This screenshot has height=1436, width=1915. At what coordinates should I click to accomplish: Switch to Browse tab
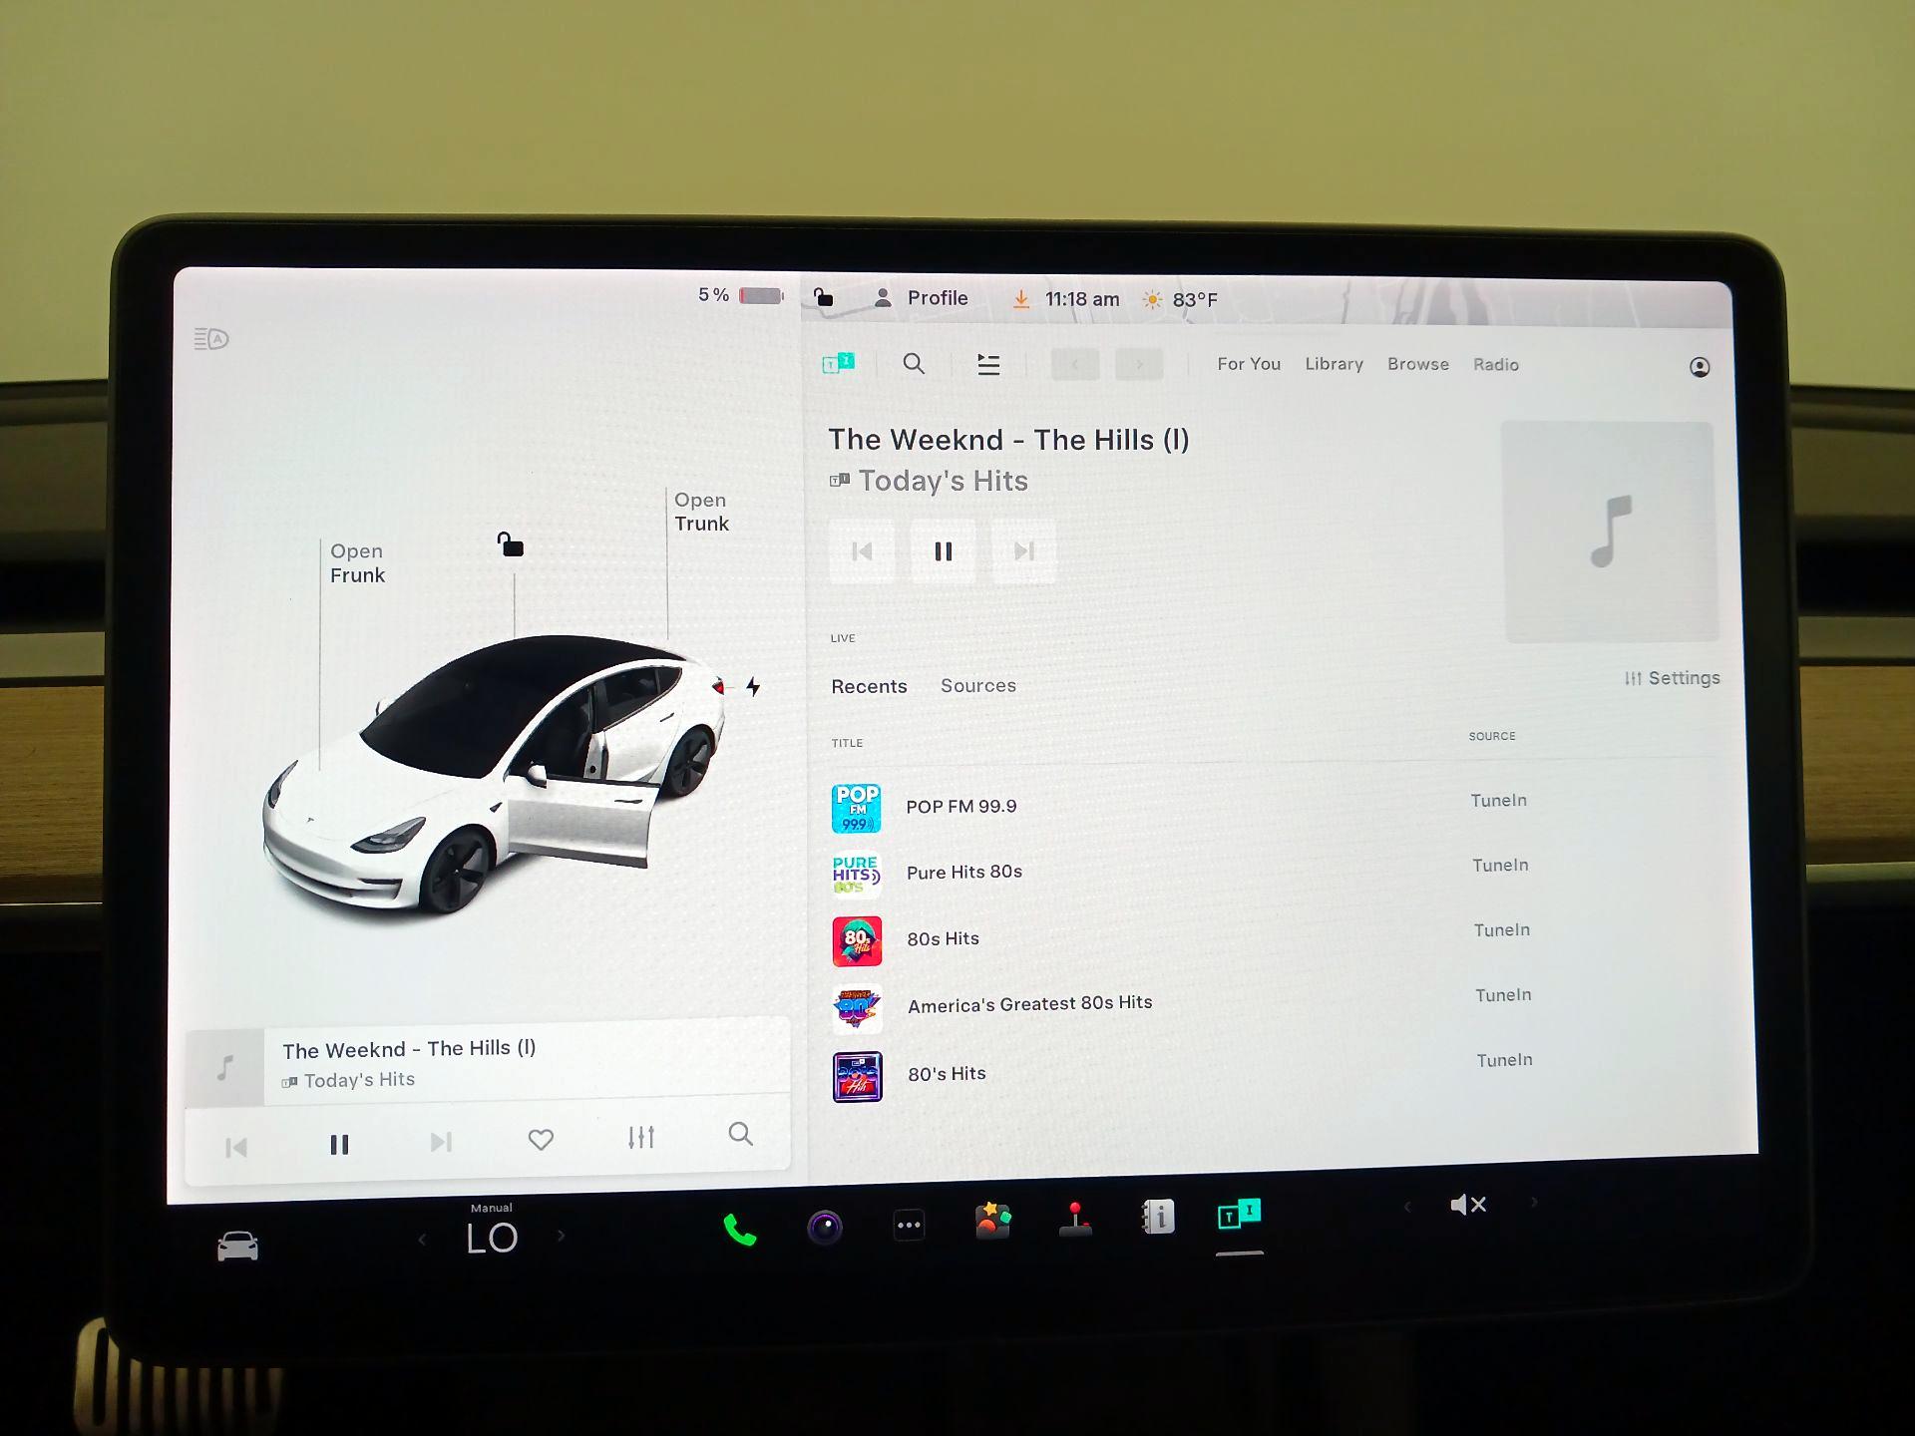(x=1417, y=364)
